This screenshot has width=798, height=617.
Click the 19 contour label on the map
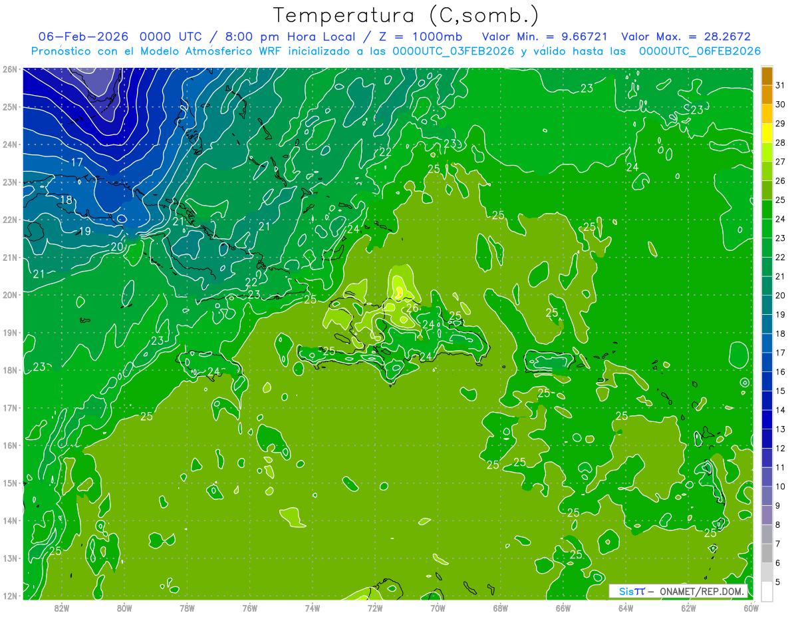pyautogui.click(x=84, y=232)
